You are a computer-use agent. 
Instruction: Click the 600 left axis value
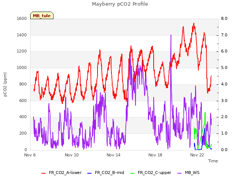tap(23, 100)
